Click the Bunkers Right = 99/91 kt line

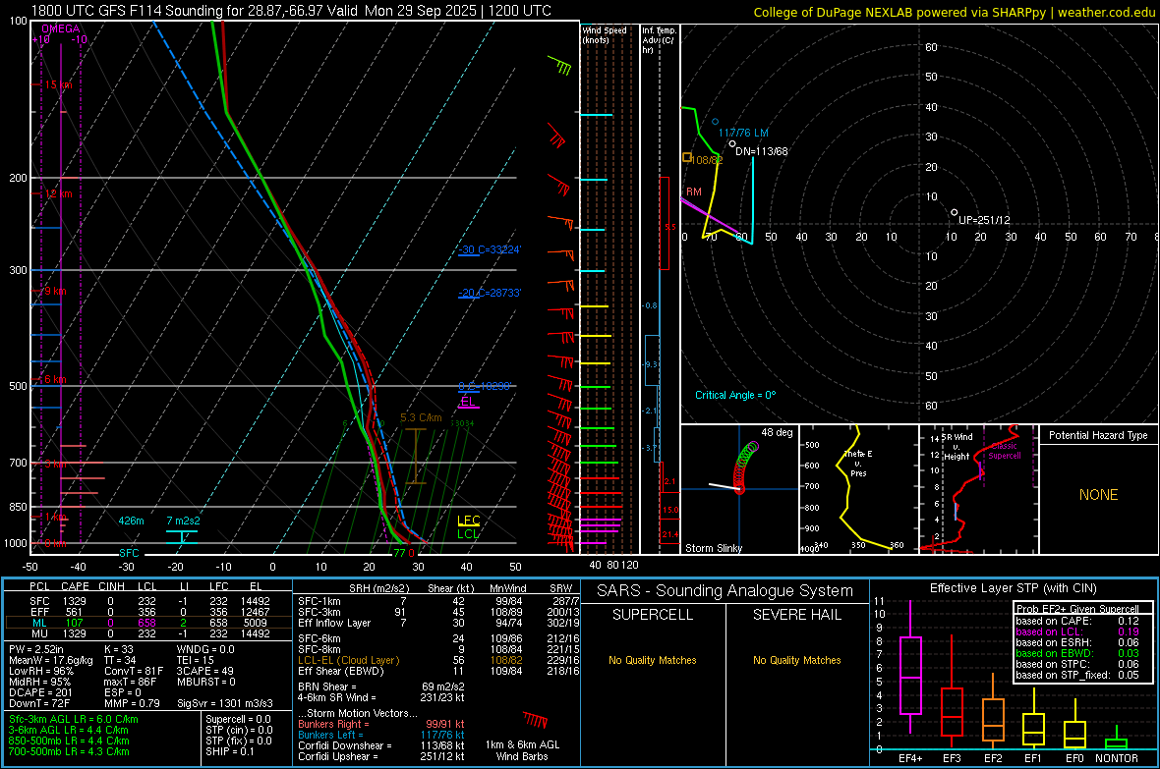pyautogui.click(x=381, y=725)
